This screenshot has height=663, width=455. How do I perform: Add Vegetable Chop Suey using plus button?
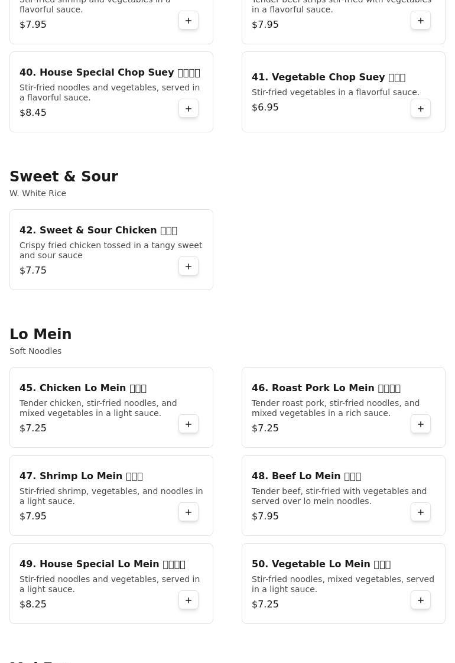coord(420,109)
